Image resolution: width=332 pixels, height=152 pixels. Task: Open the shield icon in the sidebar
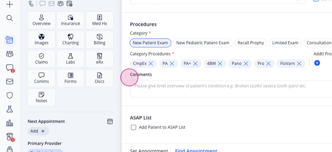(10, 95)
